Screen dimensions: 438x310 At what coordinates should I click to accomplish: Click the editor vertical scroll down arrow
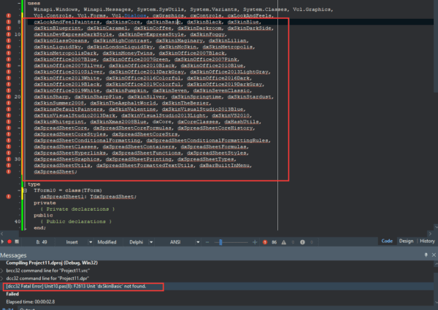pyautogui.click(x=436, y=228)
